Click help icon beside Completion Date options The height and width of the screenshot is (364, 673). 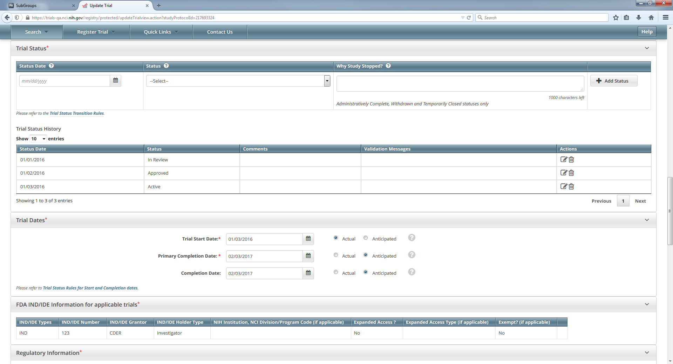point(412,272)
